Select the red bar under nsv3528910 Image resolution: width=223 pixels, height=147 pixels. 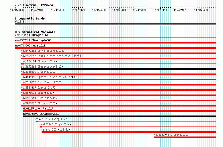119,100
